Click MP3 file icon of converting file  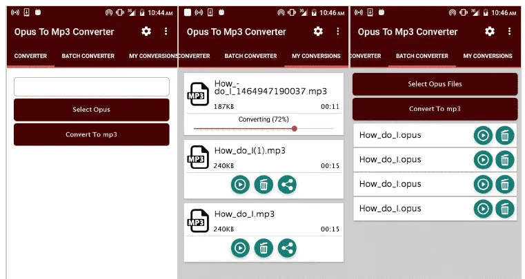(x=198, y=94)
